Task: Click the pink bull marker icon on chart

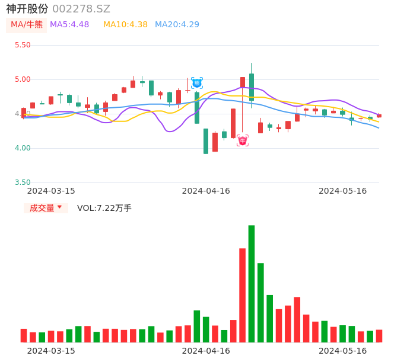Action: coord(243,140)
